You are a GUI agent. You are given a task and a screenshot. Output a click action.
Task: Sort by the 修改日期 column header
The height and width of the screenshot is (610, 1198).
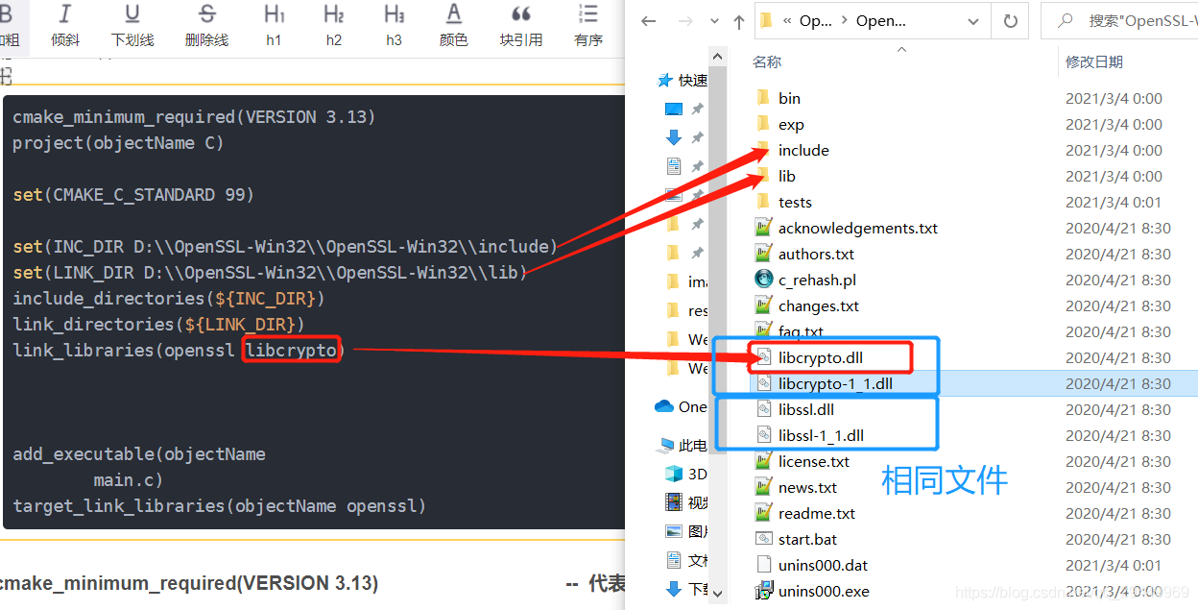[x=1096, y=61]
